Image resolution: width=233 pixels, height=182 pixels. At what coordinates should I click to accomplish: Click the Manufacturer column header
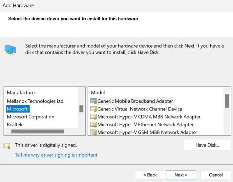21,92
